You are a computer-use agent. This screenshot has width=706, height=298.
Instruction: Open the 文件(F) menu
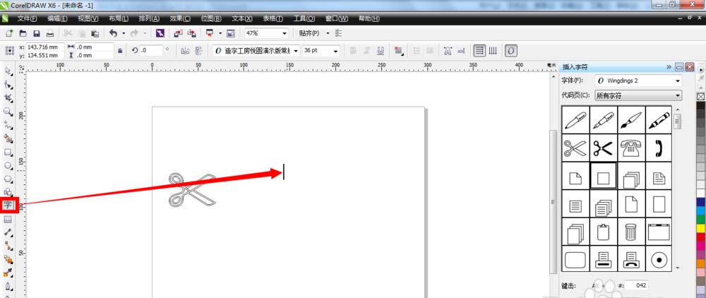click(x=27, y=19)
